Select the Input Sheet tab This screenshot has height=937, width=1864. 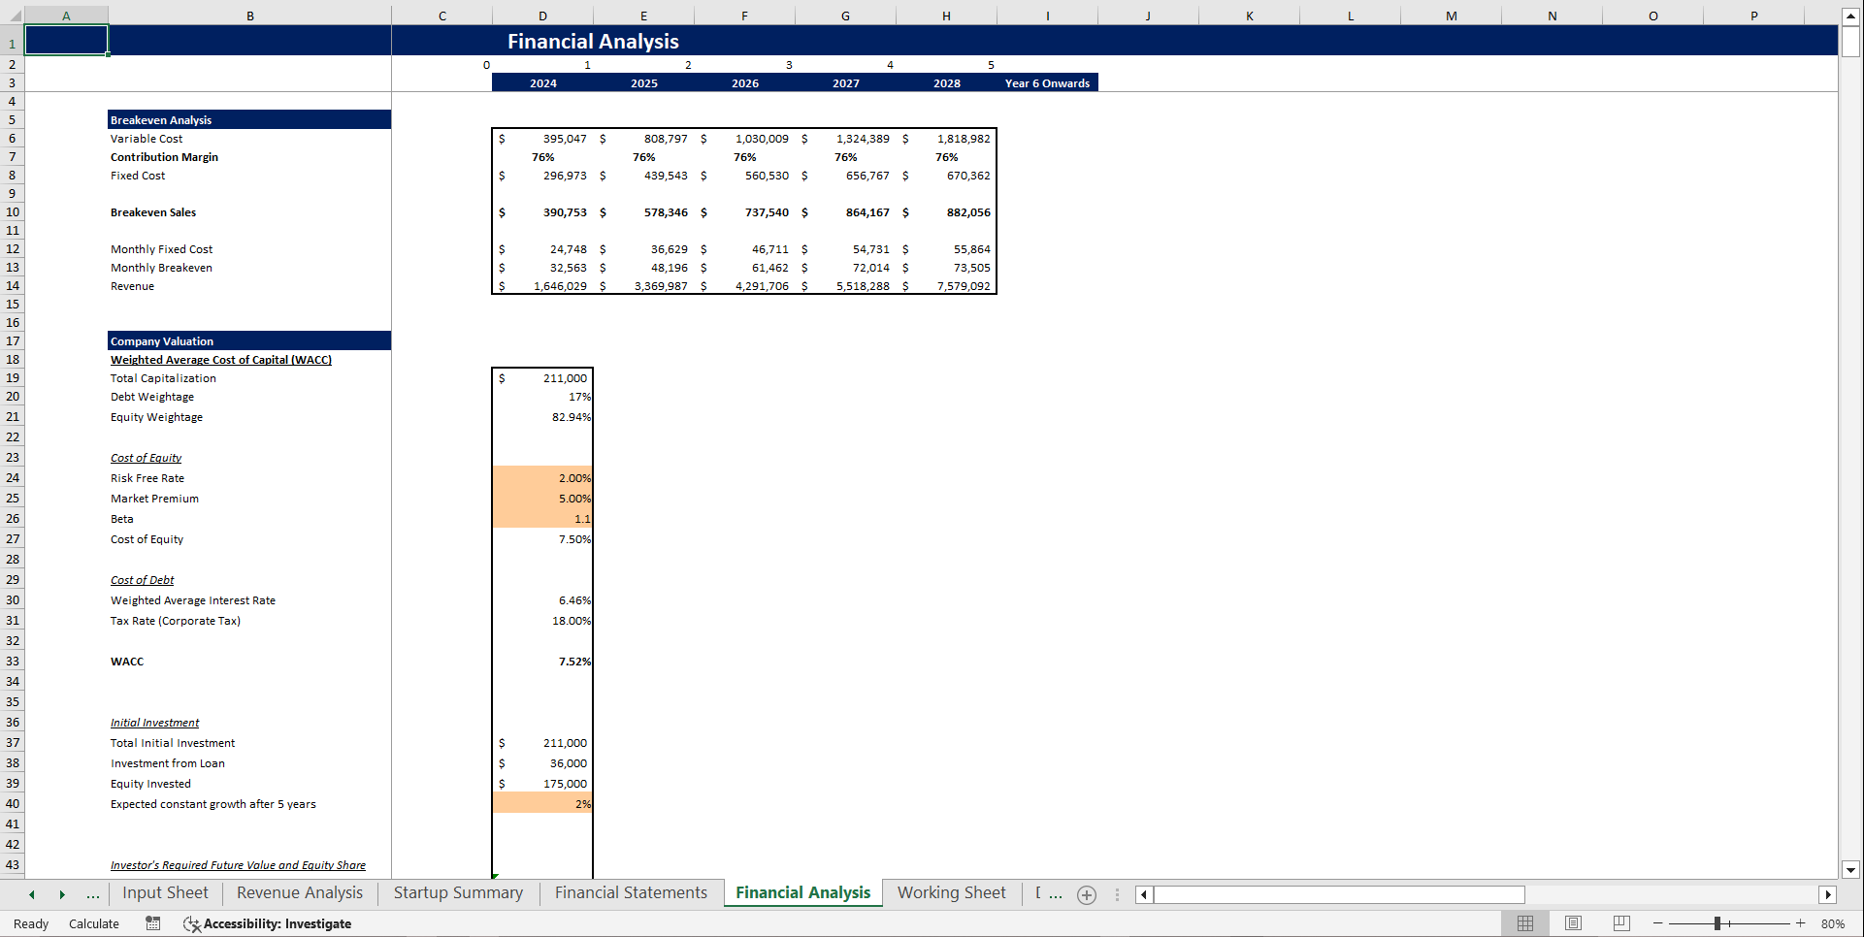pyautogui.click(x=165, y=892)
